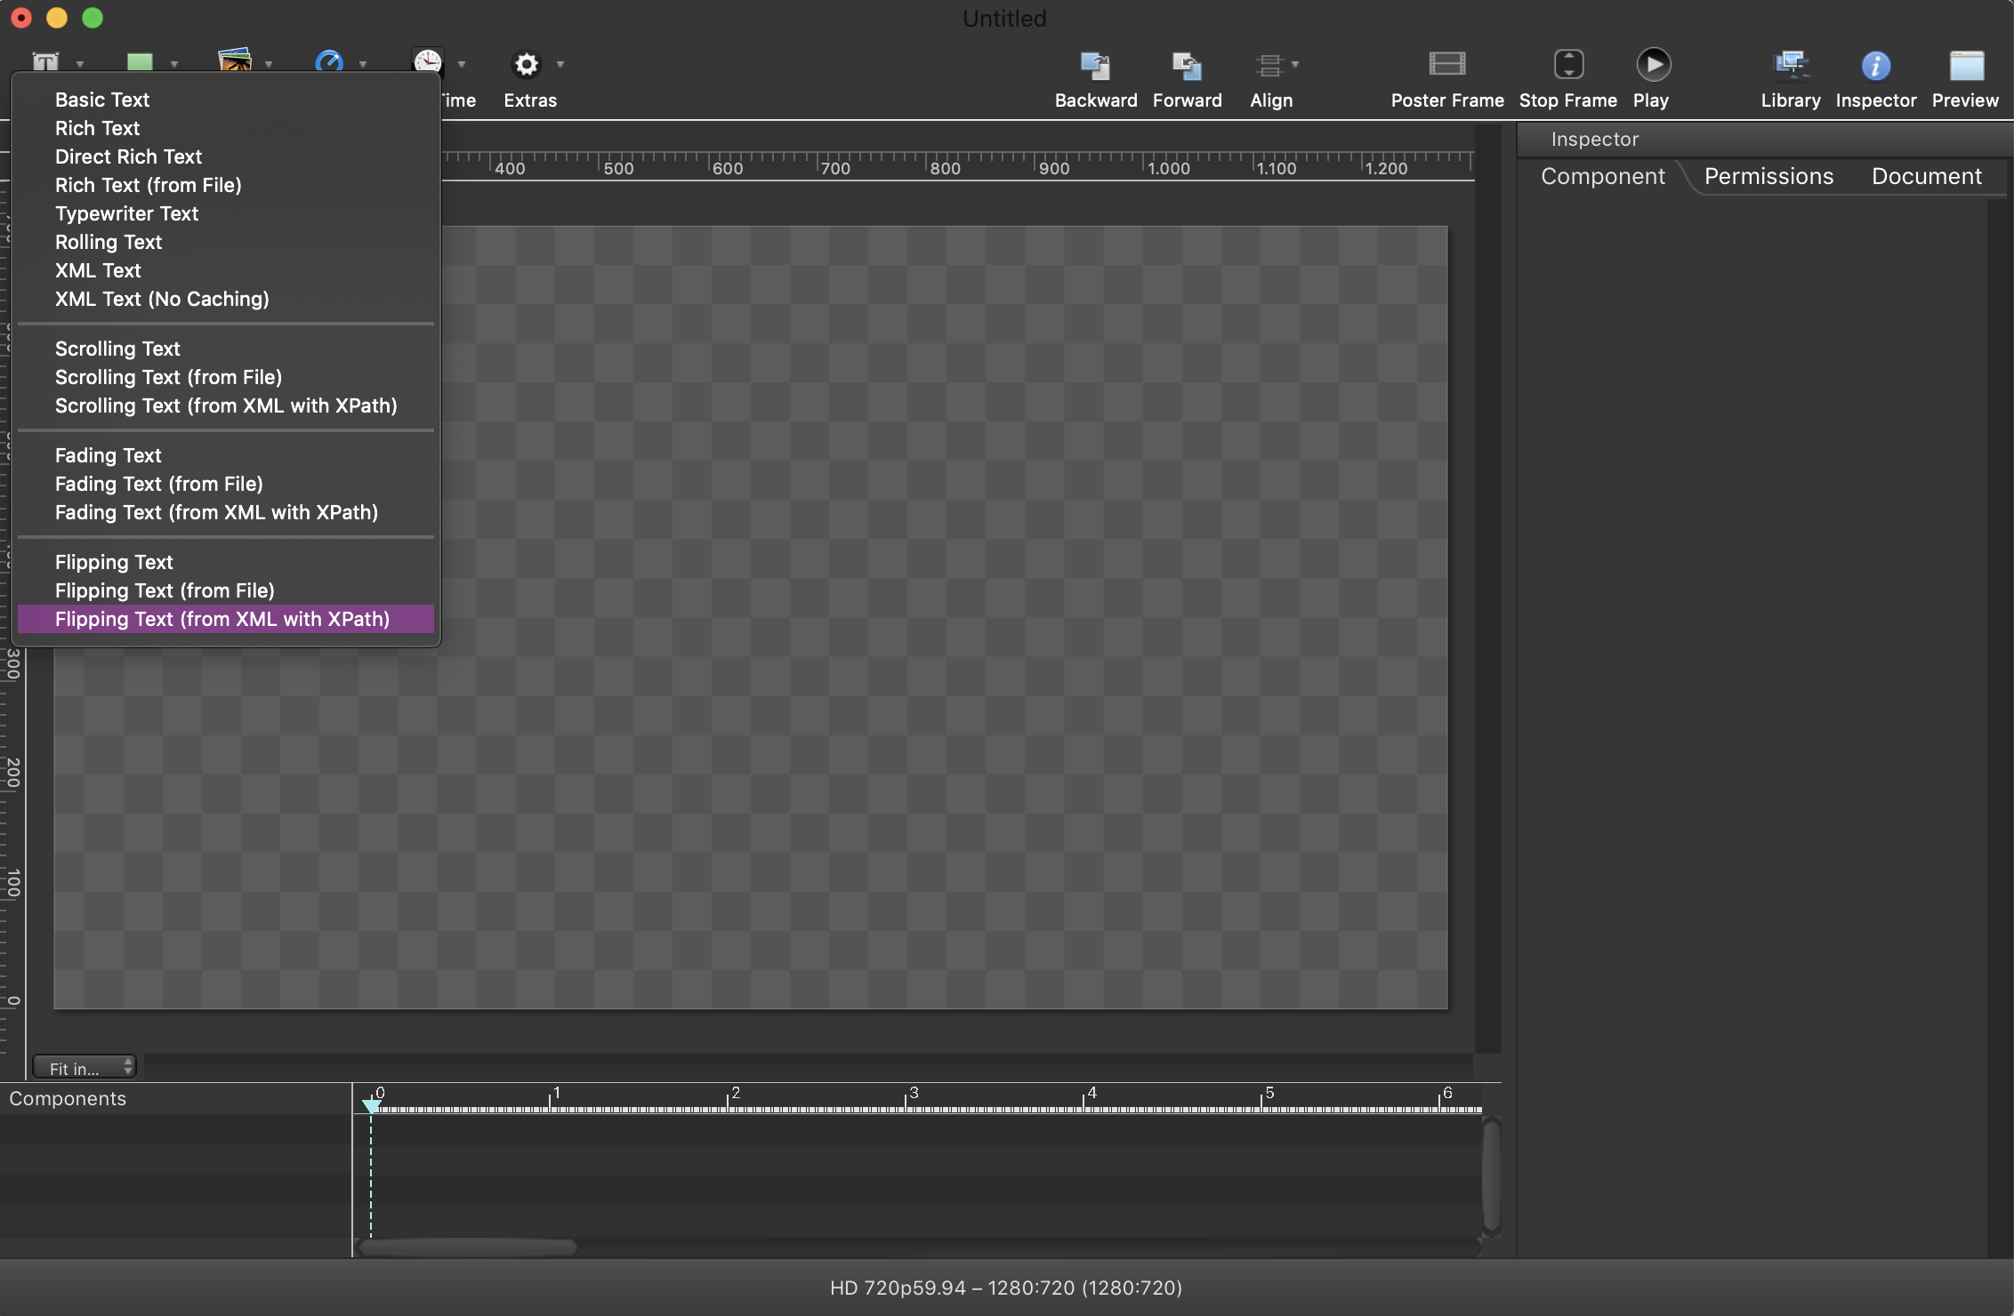Open the Fit in... zoom popup

click(x=84, y=1068)
